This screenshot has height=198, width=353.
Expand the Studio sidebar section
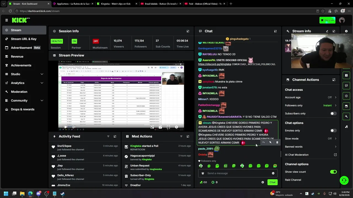42,74
